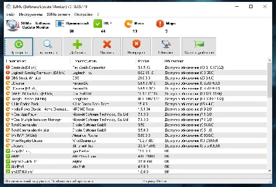Click the red alert icon beside Camtasia
This screenshot has width=276, height=187.
[x=8, y=67]
